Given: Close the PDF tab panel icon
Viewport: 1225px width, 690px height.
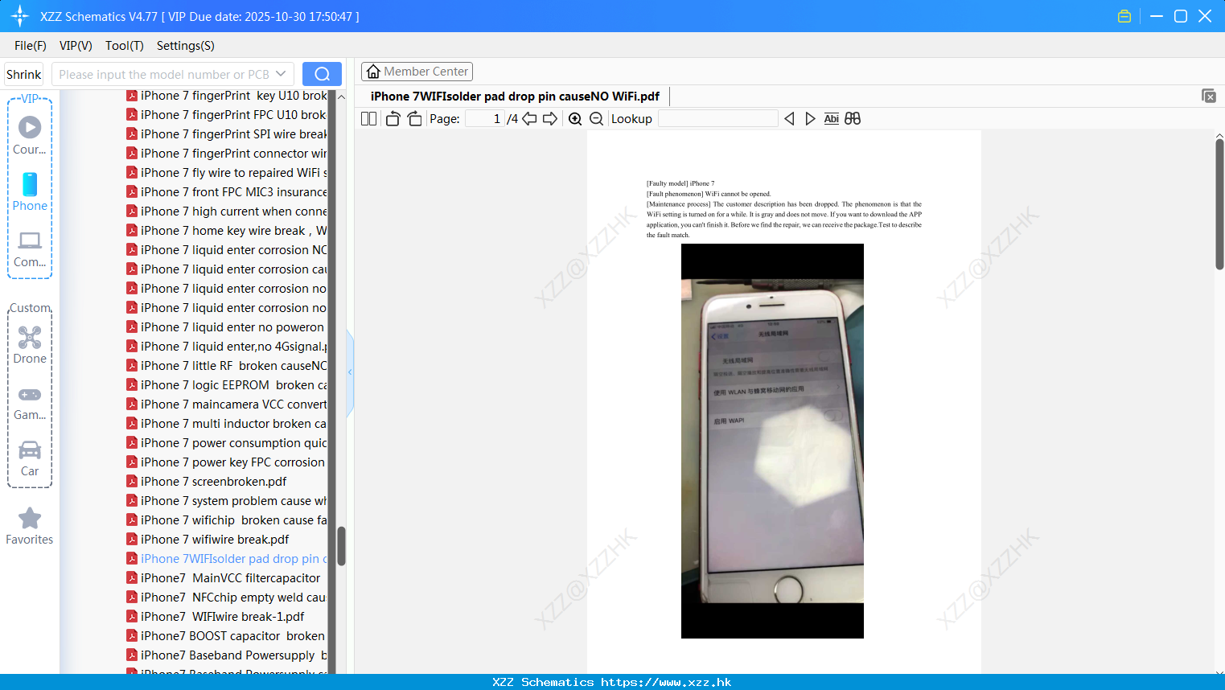Looking at the screenshot, I should (1209, 96).
